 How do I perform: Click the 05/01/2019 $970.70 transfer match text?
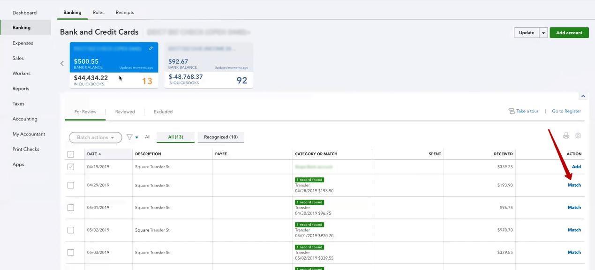click(x=314, y=236)
